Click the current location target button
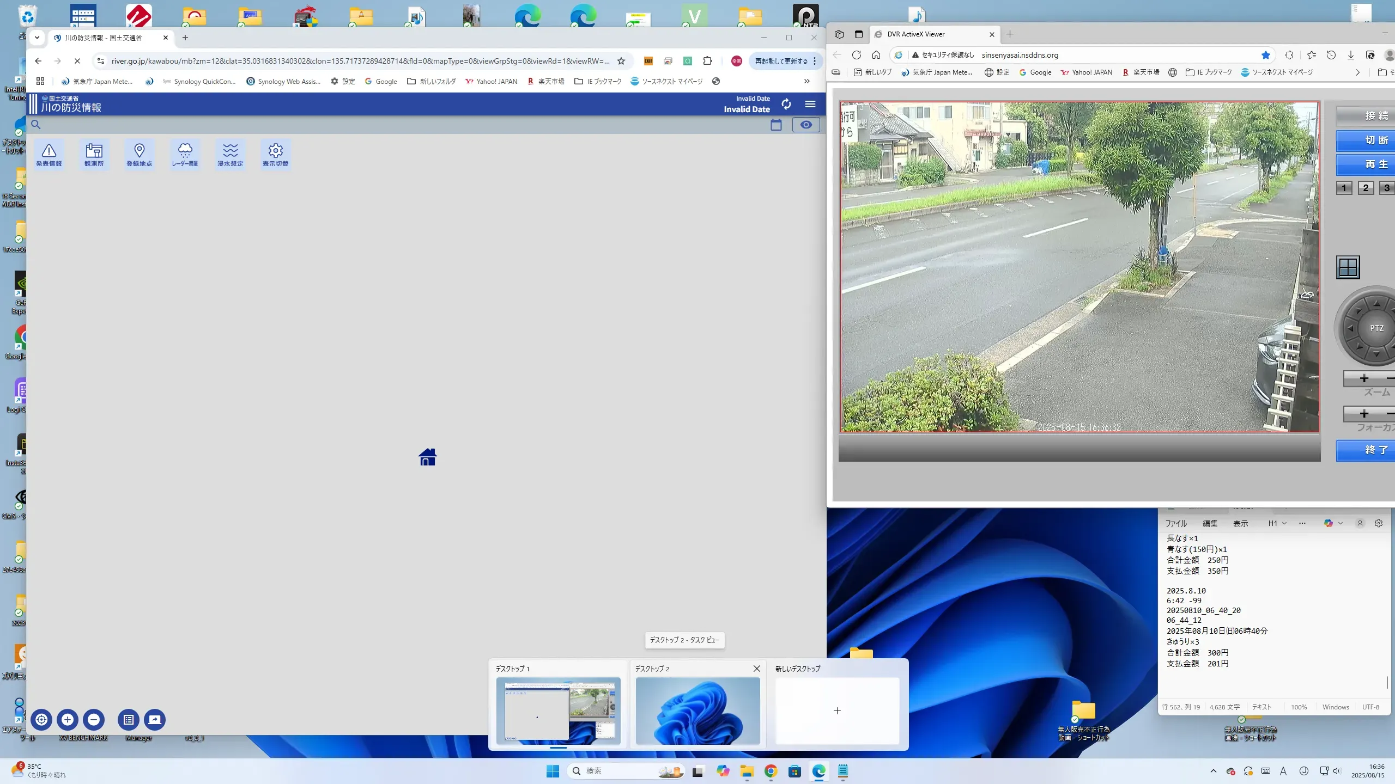1395x784 pixels. tap(41, 719)
